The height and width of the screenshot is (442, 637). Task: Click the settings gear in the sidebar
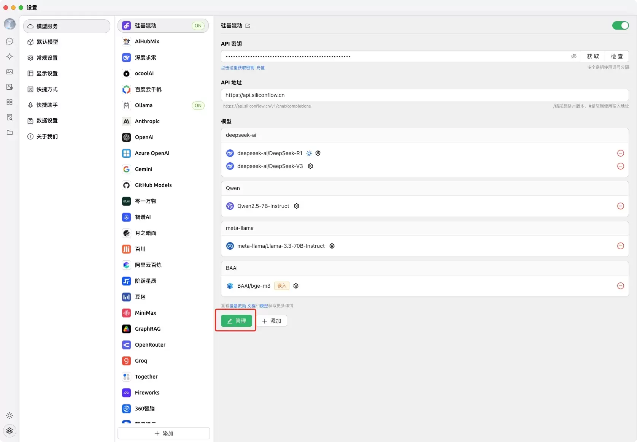pos(10,431)
